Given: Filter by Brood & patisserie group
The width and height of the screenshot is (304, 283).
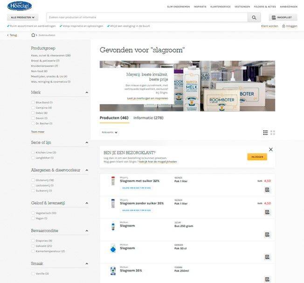Looking at the screenshot, I should click(45, 61).
